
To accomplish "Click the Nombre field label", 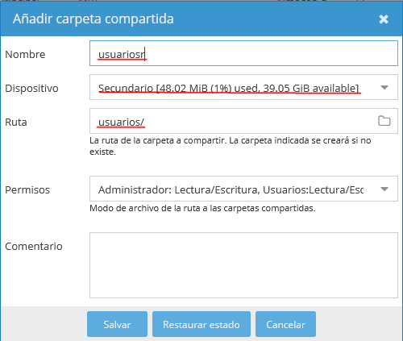I will coord(25,54).
